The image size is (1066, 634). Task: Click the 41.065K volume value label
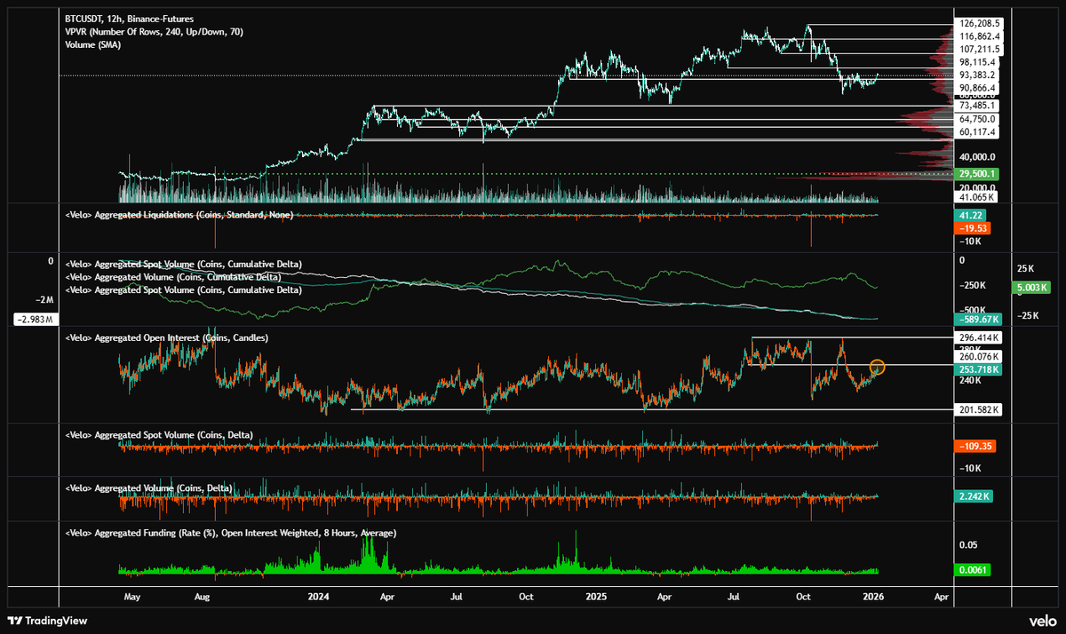(x=976, y=197)
